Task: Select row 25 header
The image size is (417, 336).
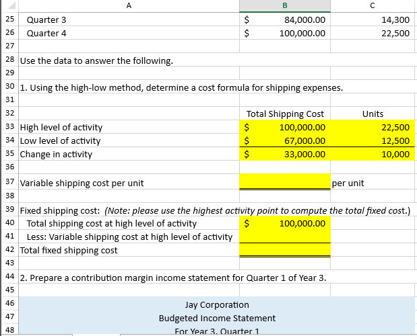Action: pos(10,19)
